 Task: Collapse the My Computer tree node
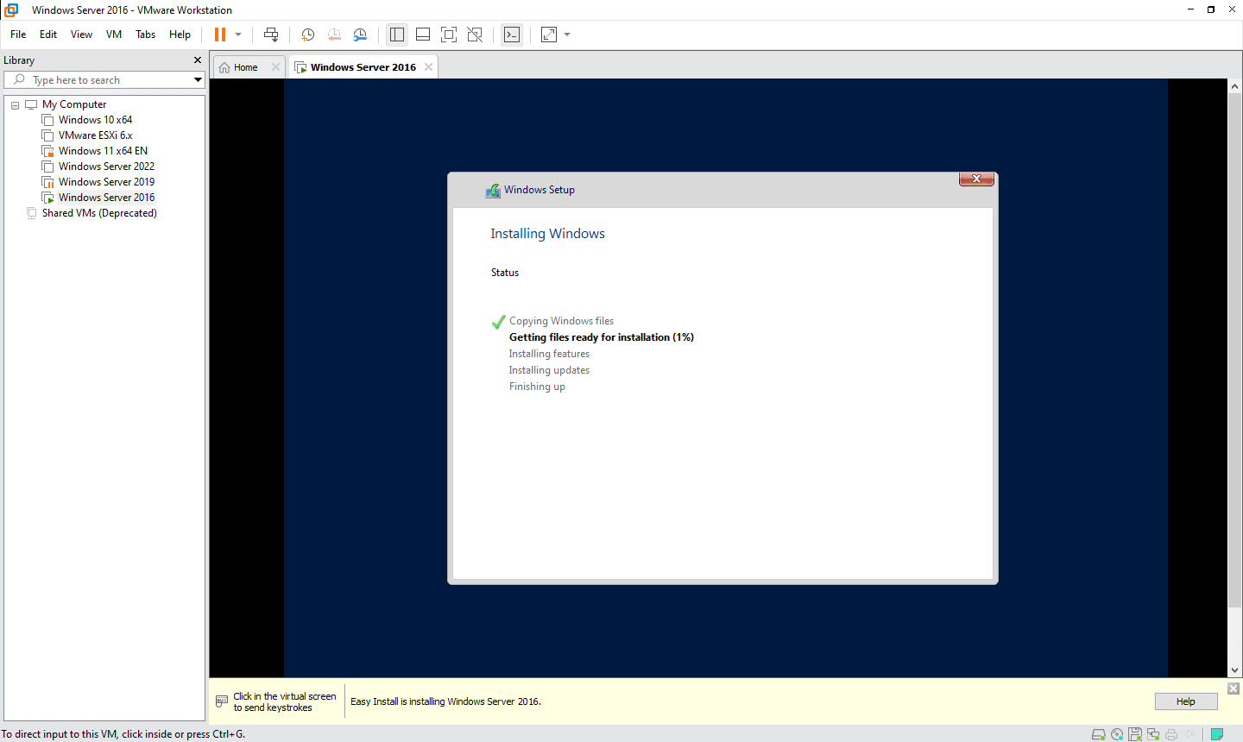(15, 105)
